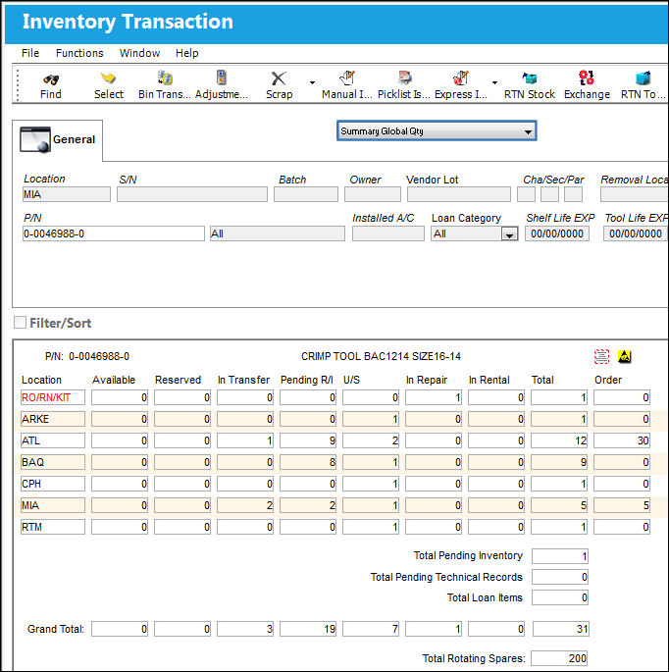This screenshot has width=669, height=672.
Task: Select the MIA location row in table
Action: tap(53, 505)
